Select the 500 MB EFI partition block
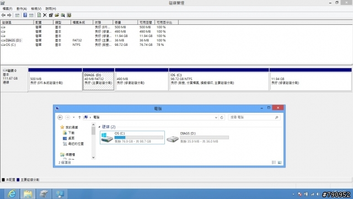This screenshot has width=353, height=199. coord(55,80)
